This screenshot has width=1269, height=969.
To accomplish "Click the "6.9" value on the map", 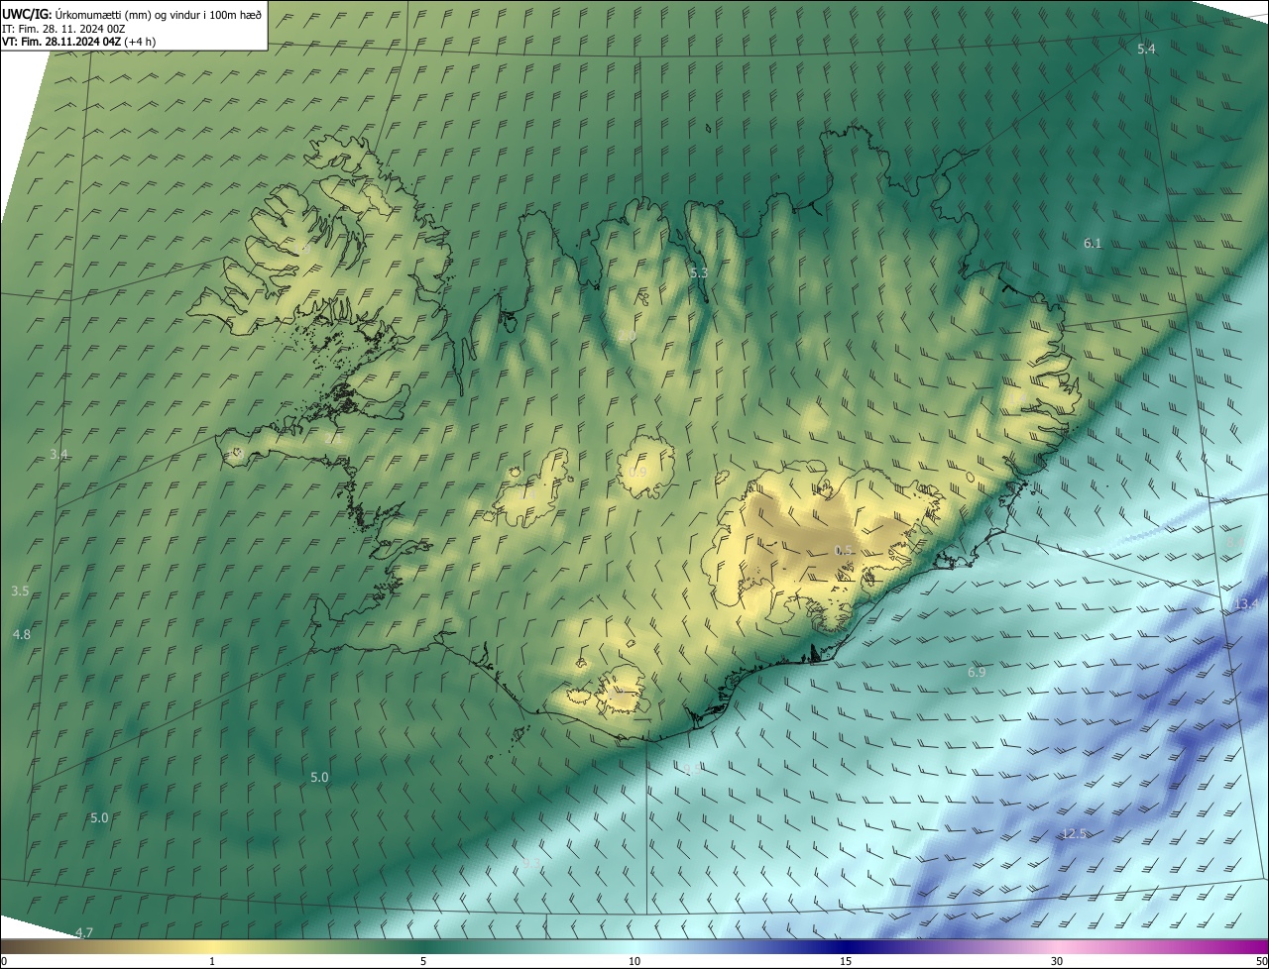I will coord(977,673).
